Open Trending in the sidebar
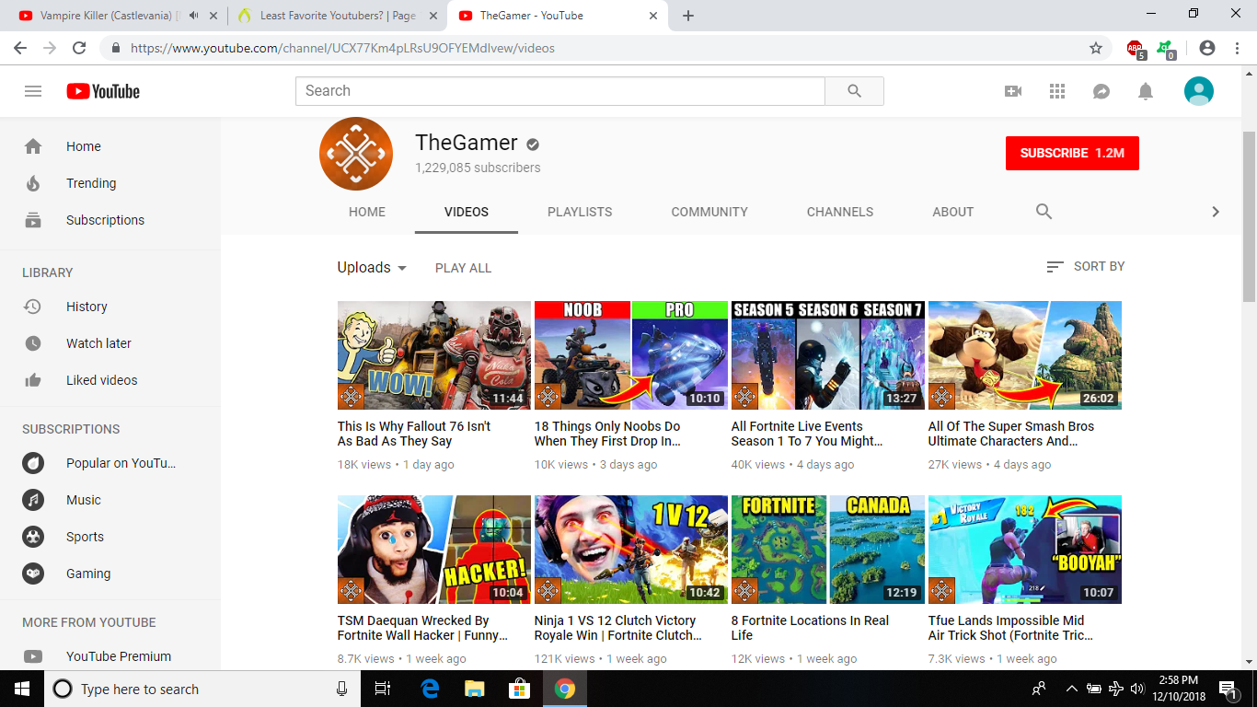The width and height of the screenshot is (1257, 707). click(x=110, y=183)
